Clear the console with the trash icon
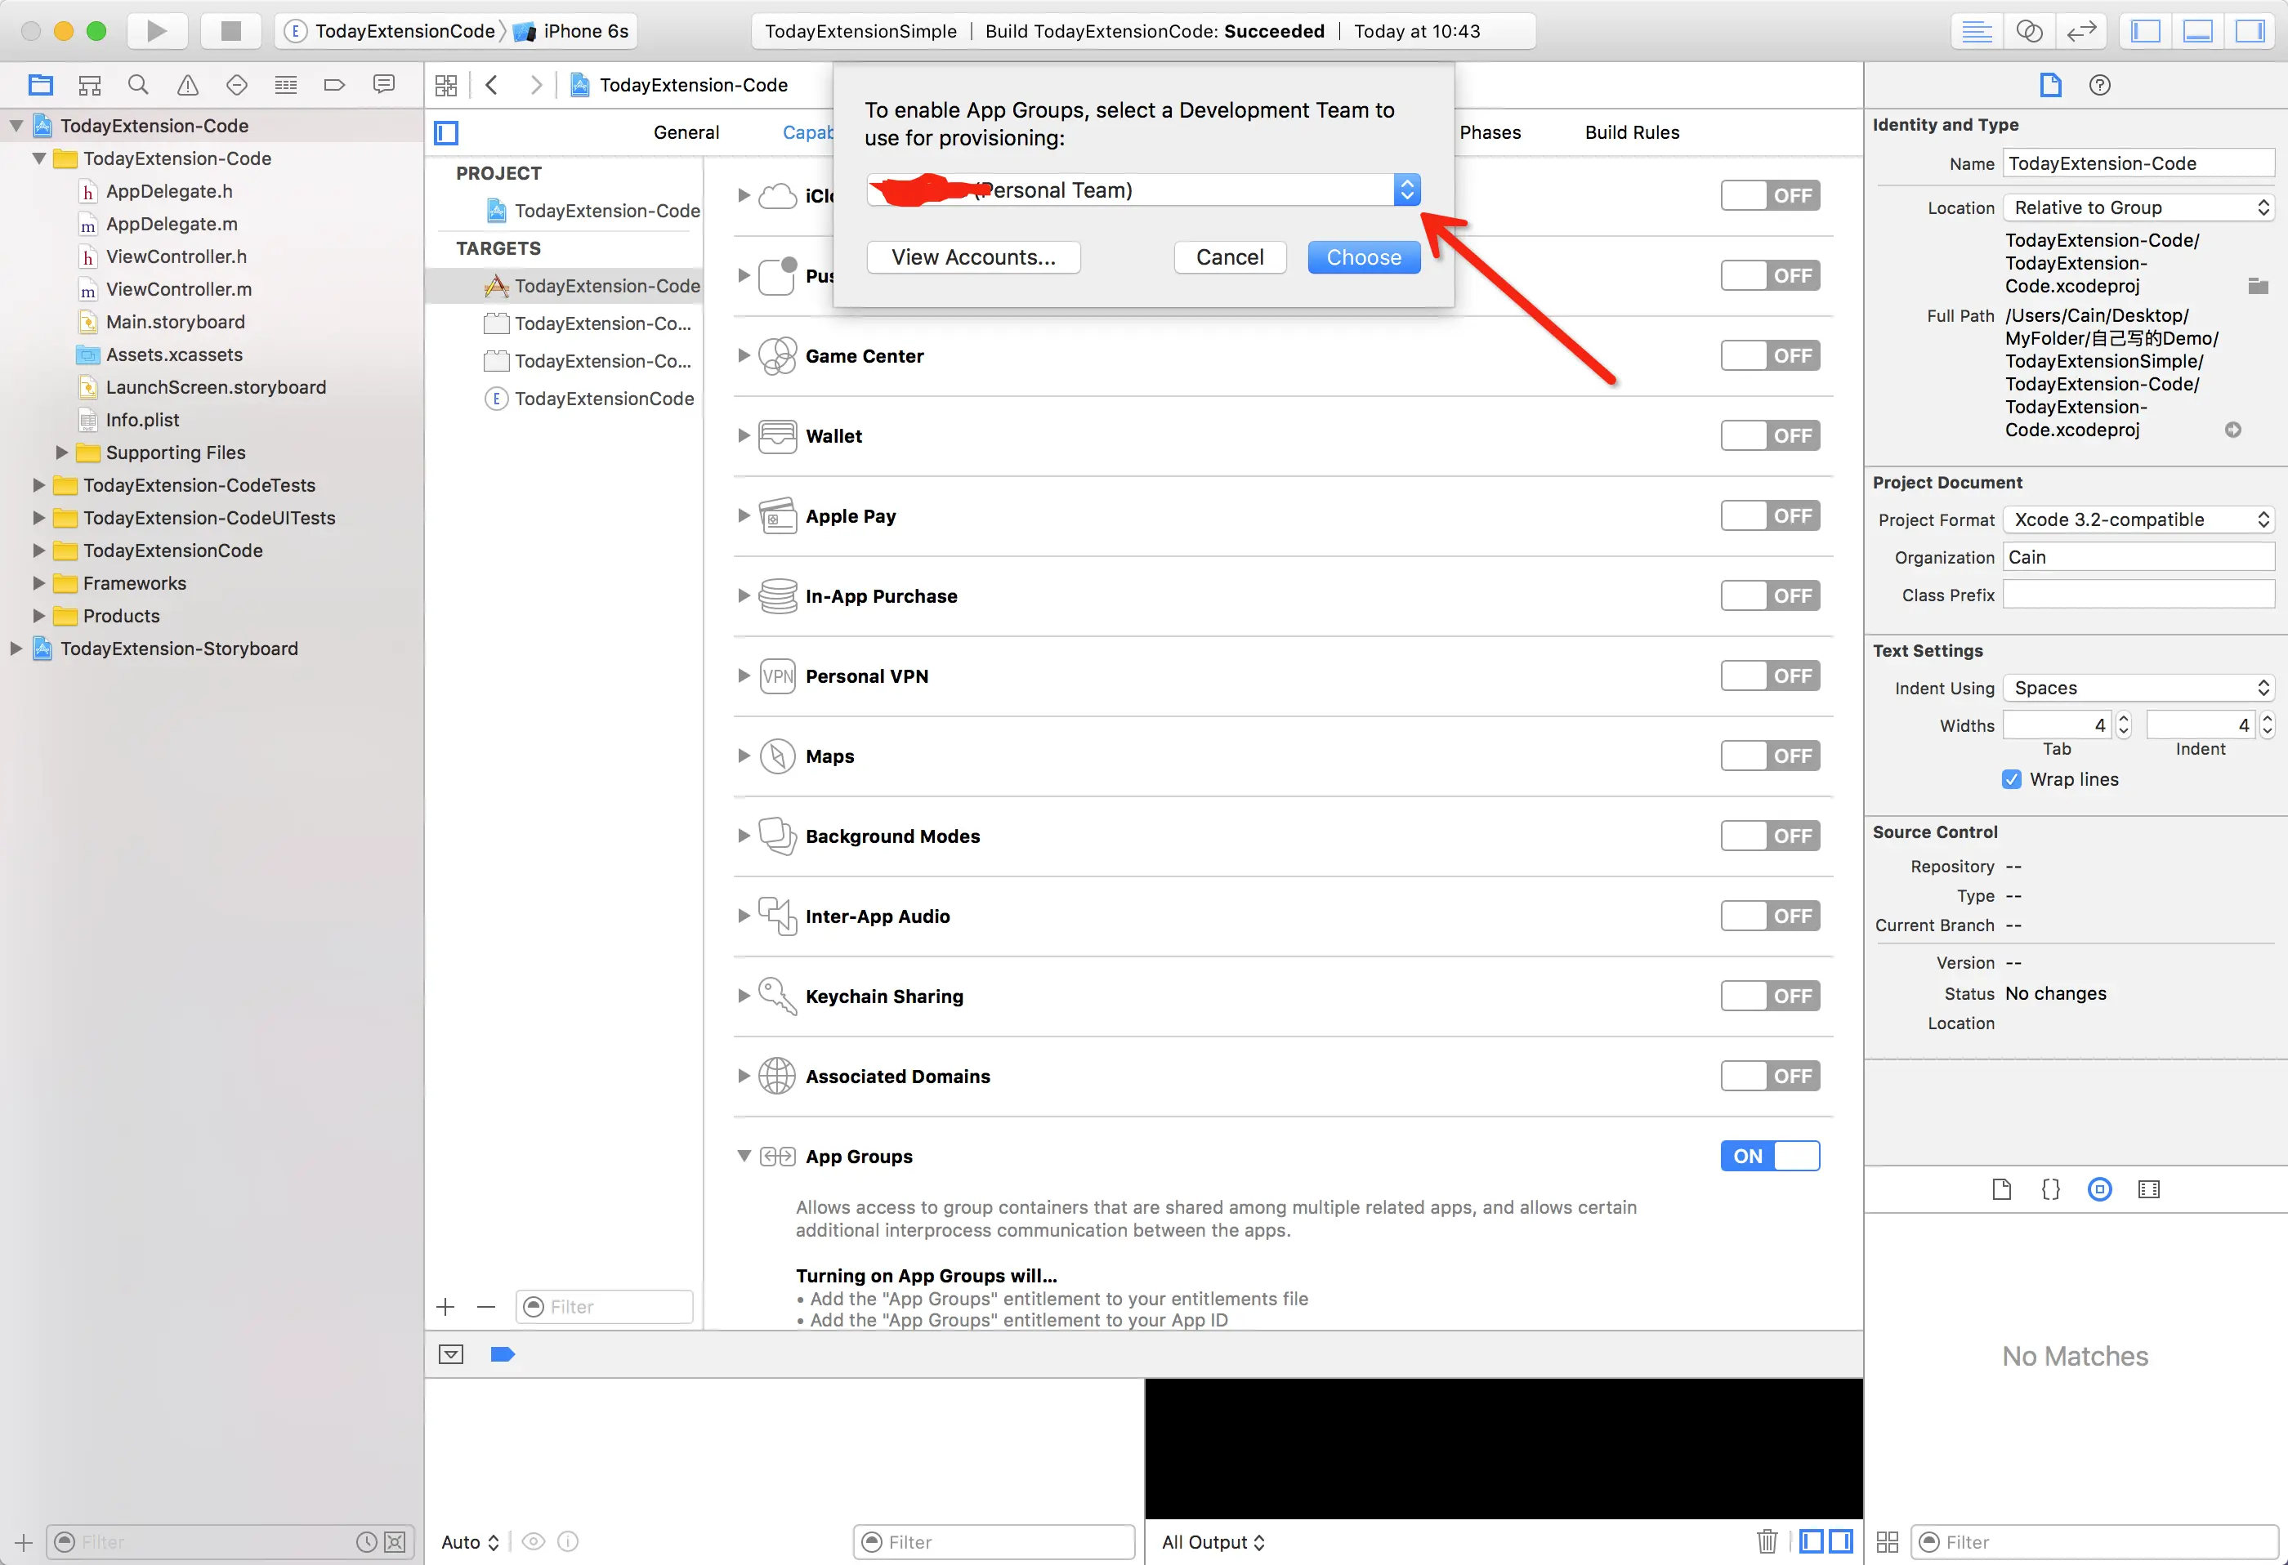The width and height of the screenshot is (2288, 1565). pos(1766,1540)
